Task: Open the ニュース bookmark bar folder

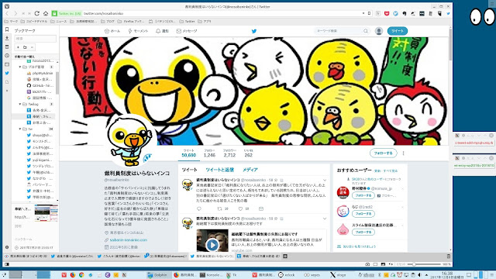Action: pyautogui.click(x=59, y=22)
